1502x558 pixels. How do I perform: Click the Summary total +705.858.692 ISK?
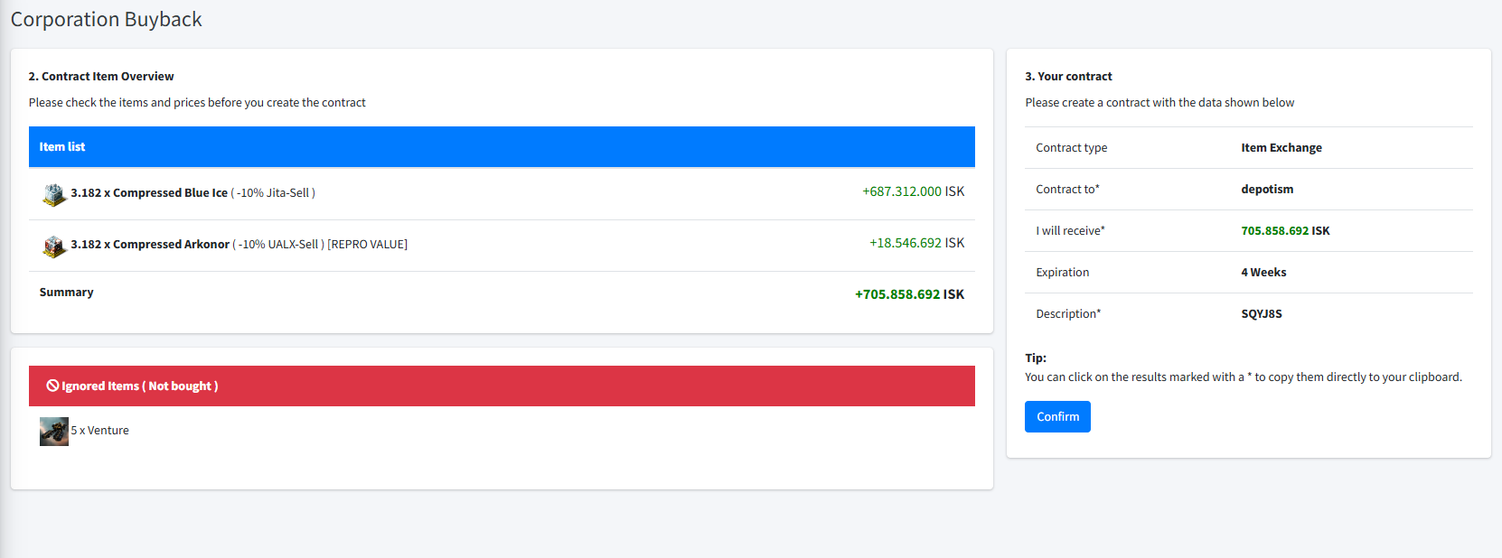909,294
